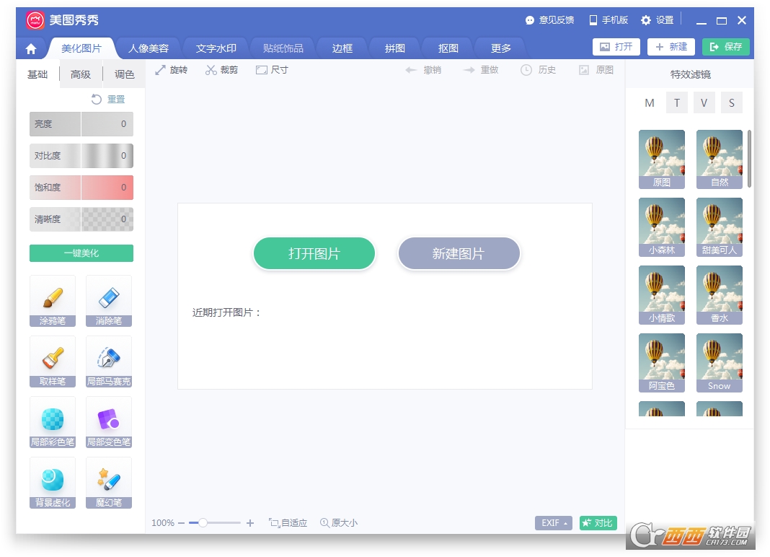Select the T filter category
The height and width of the screenshot is (557, 770).
pyautogui.click(x=676, y=102)
